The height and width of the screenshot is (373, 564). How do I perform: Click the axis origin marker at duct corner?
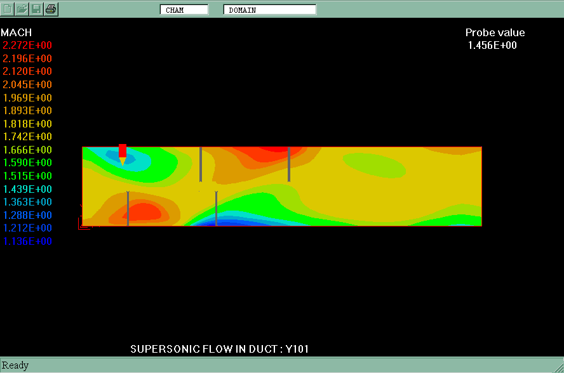[83, 223]
